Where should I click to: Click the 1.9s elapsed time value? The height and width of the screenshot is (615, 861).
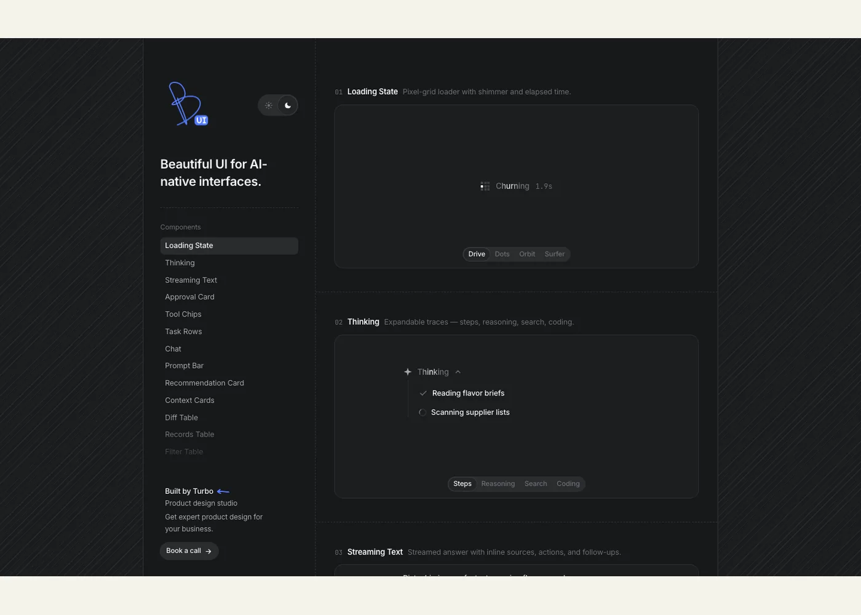544,186
